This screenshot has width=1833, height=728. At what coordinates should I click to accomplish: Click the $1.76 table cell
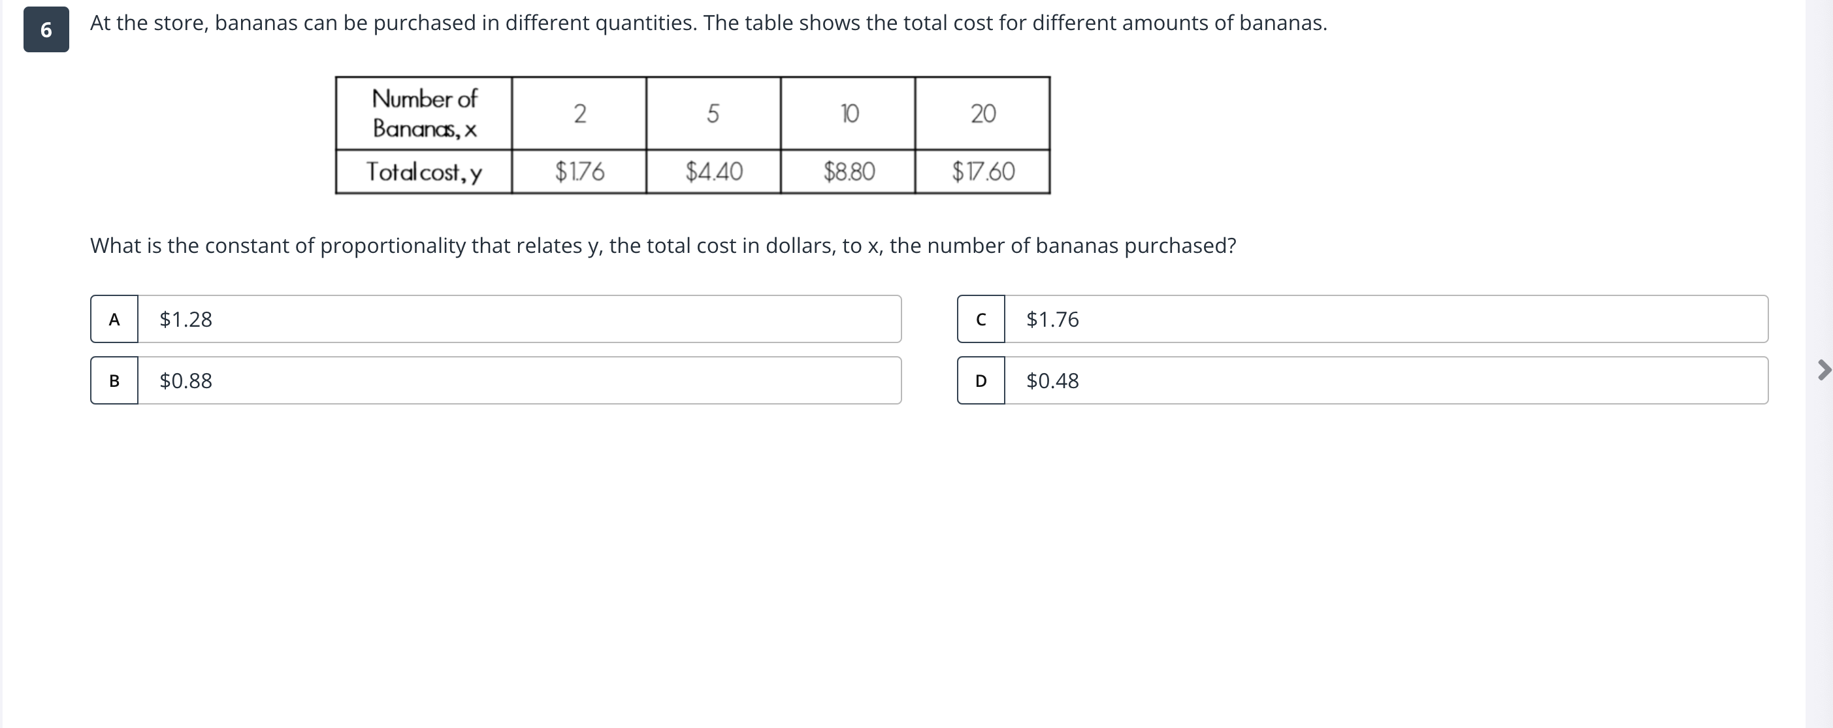coord(579,171)
